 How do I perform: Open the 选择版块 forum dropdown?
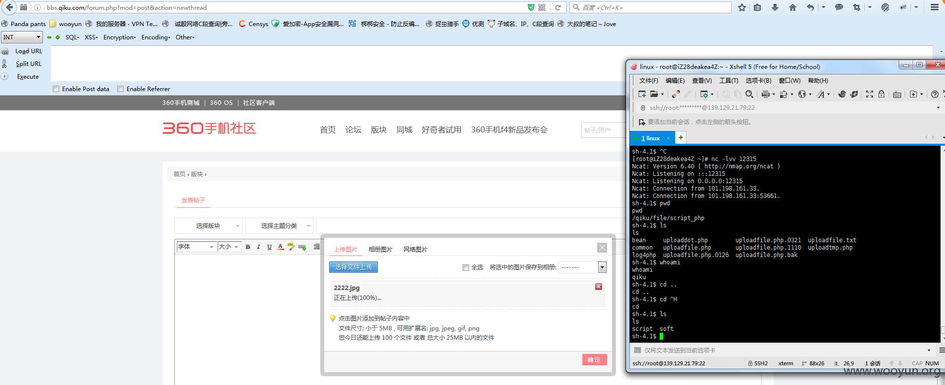coord(208,225)
